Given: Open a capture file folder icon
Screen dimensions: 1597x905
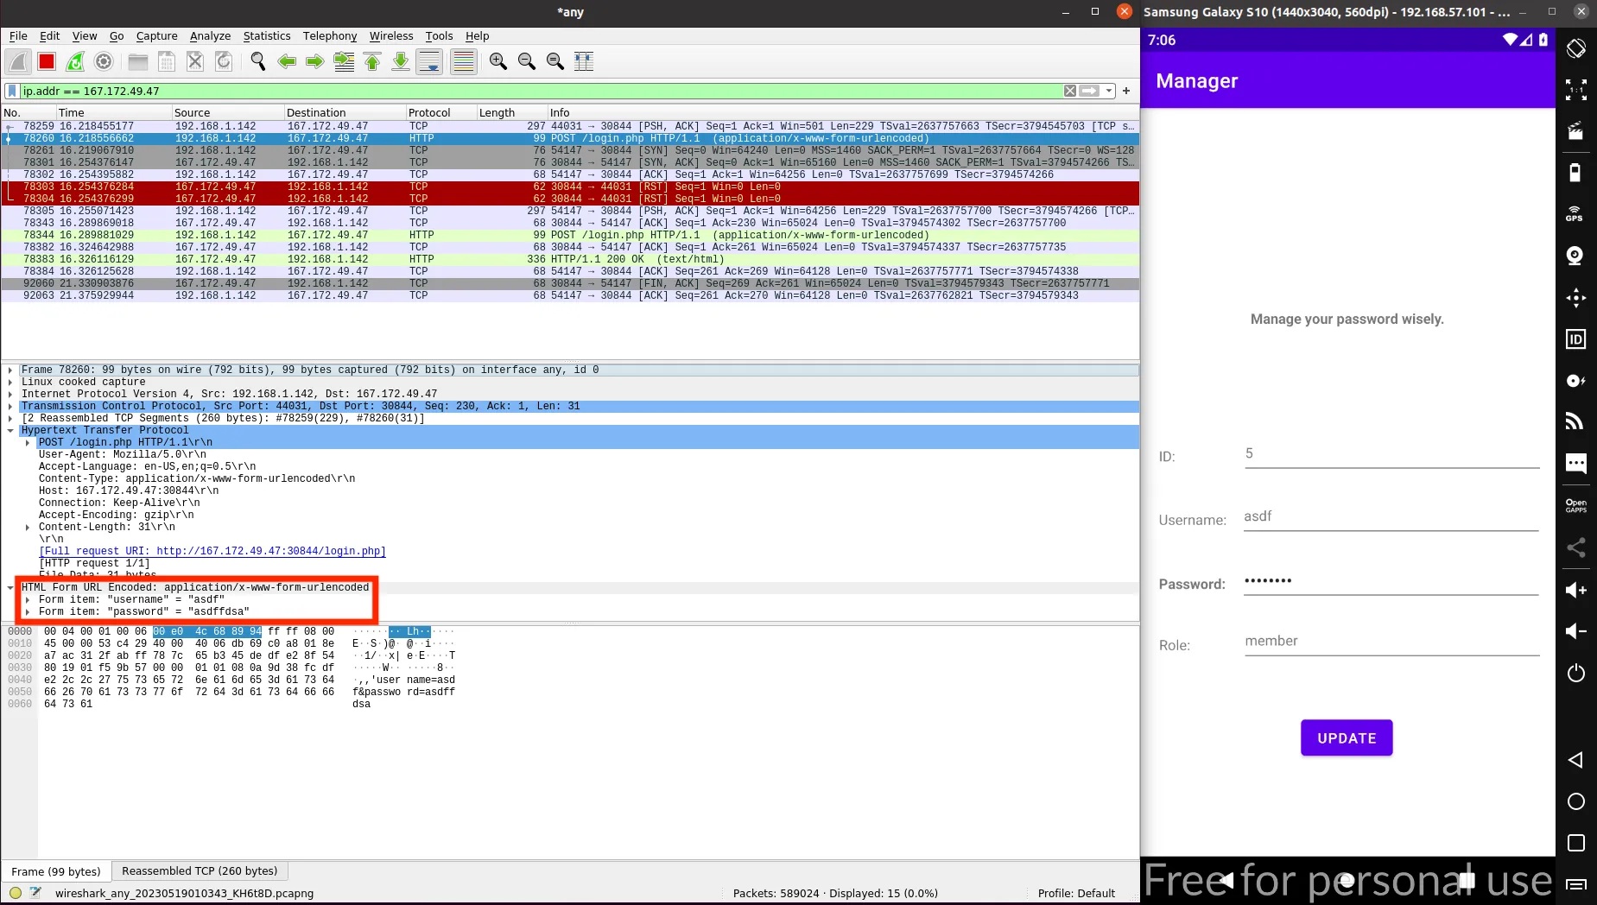Looking at the screenshot, I should tap(138, 61).
